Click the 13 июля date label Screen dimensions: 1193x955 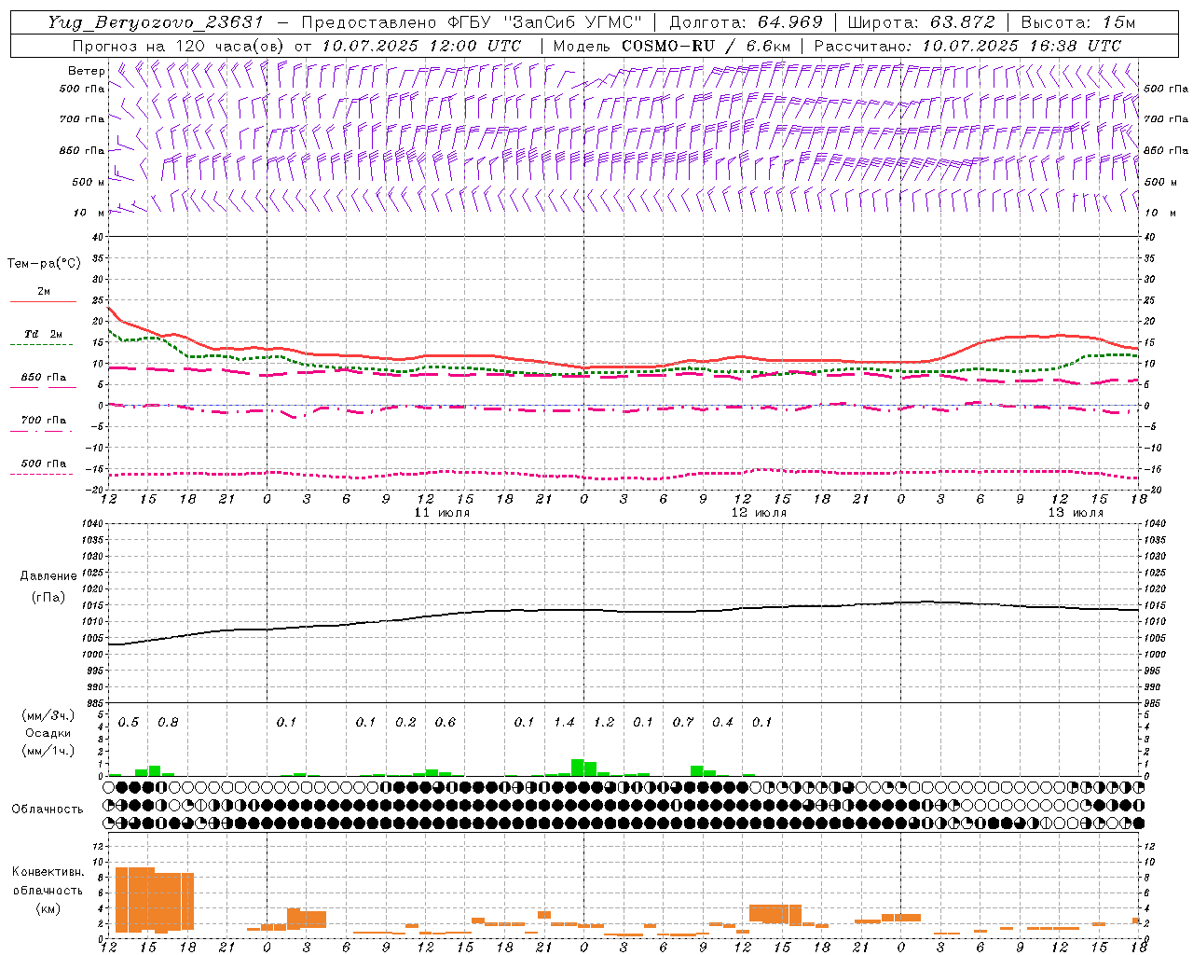click(x=1076, y=513)
